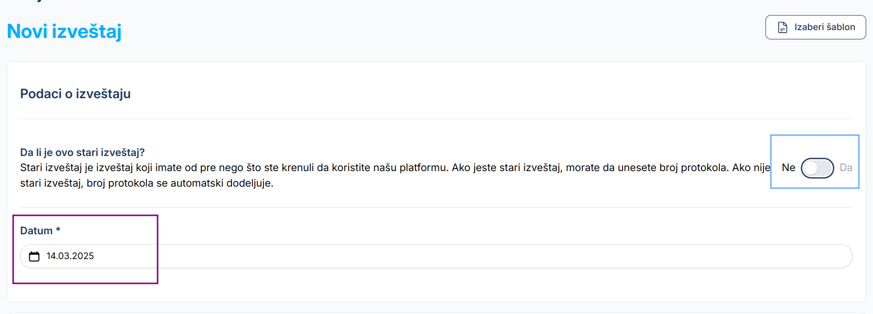Viewport: 873px width, 314px height.
Task: Click the "Podaci o izveštaju" section heading
Action: click(x=75, y=94)
